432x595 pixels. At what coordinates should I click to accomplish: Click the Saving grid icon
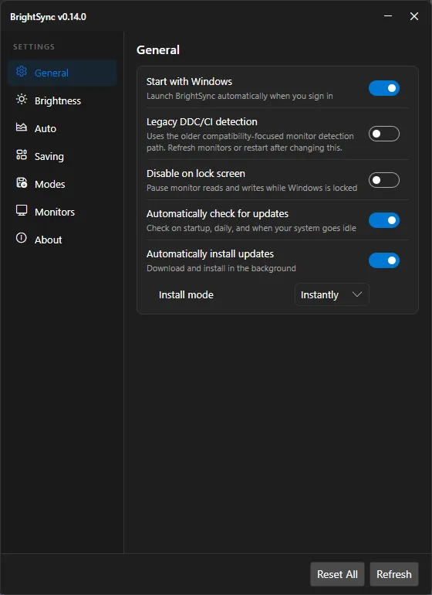coord(22,155)
